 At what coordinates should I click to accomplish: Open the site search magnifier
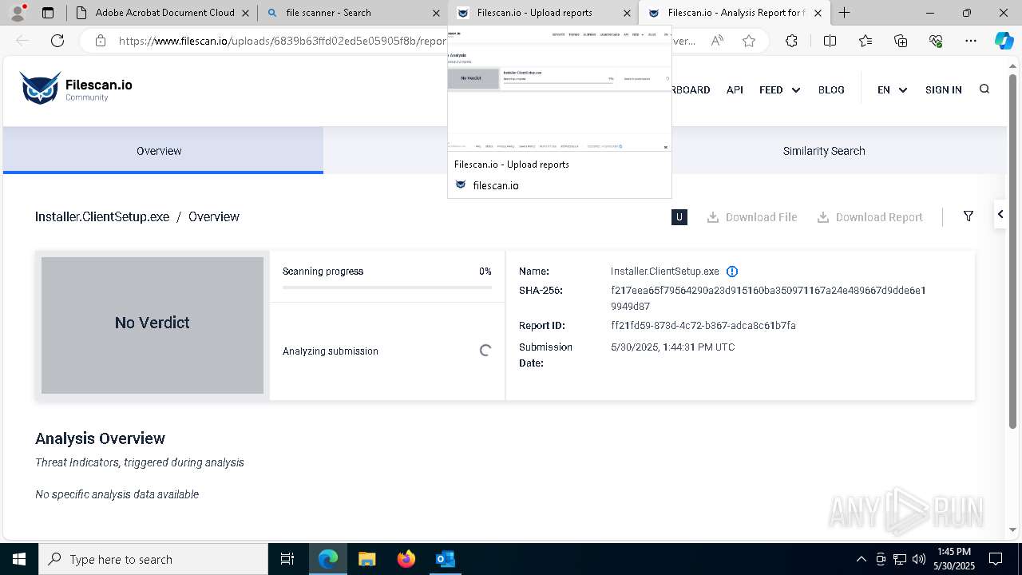pyautogui.click(x=984, y=89)
